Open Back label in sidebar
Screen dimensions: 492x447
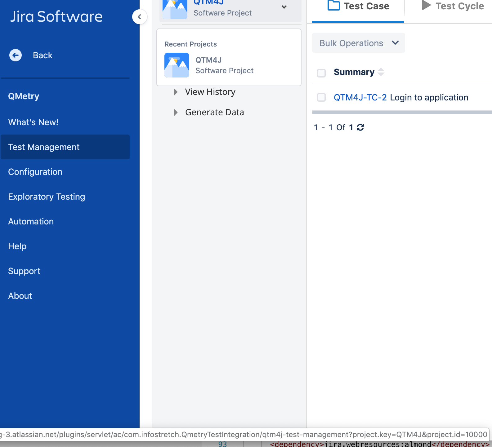point(42,55)
